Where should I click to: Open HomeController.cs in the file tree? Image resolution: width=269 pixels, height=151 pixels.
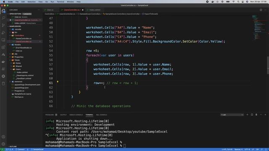tap(24, 39)
